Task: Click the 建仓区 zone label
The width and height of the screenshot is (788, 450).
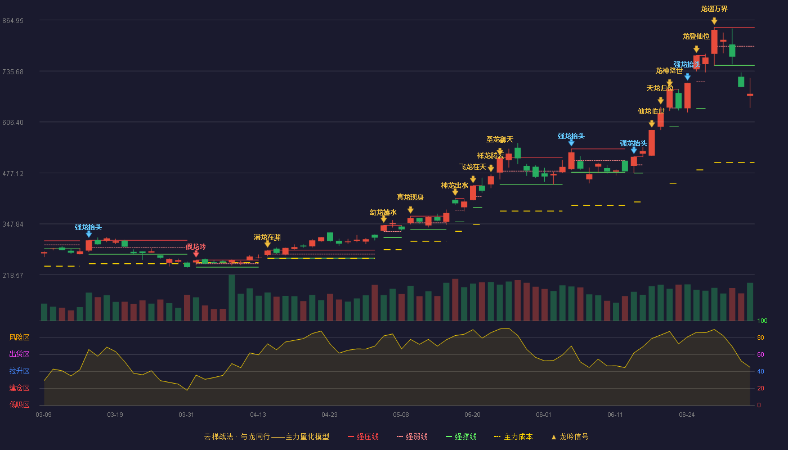Action: pos(19,388)
